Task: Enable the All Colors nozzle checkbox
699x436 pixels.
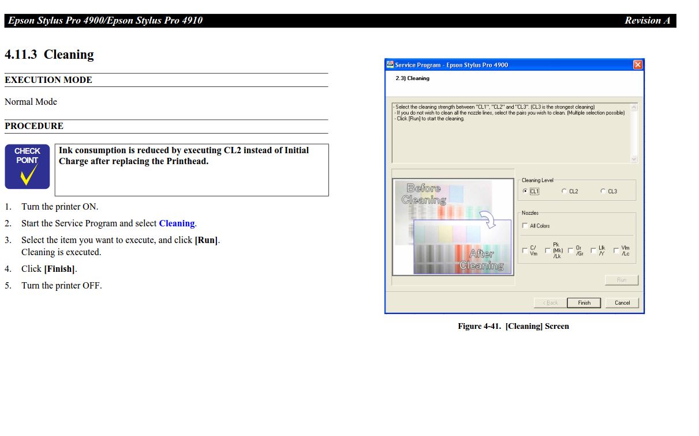Action: (x=525, y=226)
